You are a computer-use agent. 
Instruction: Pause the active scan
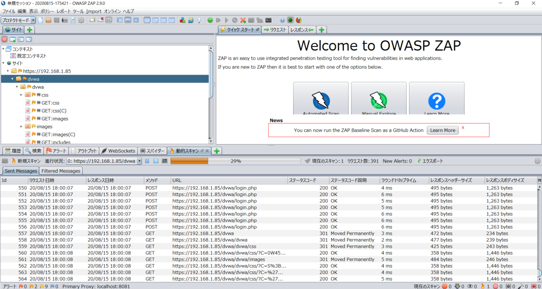pyautogui.click(x=148, y=161)
